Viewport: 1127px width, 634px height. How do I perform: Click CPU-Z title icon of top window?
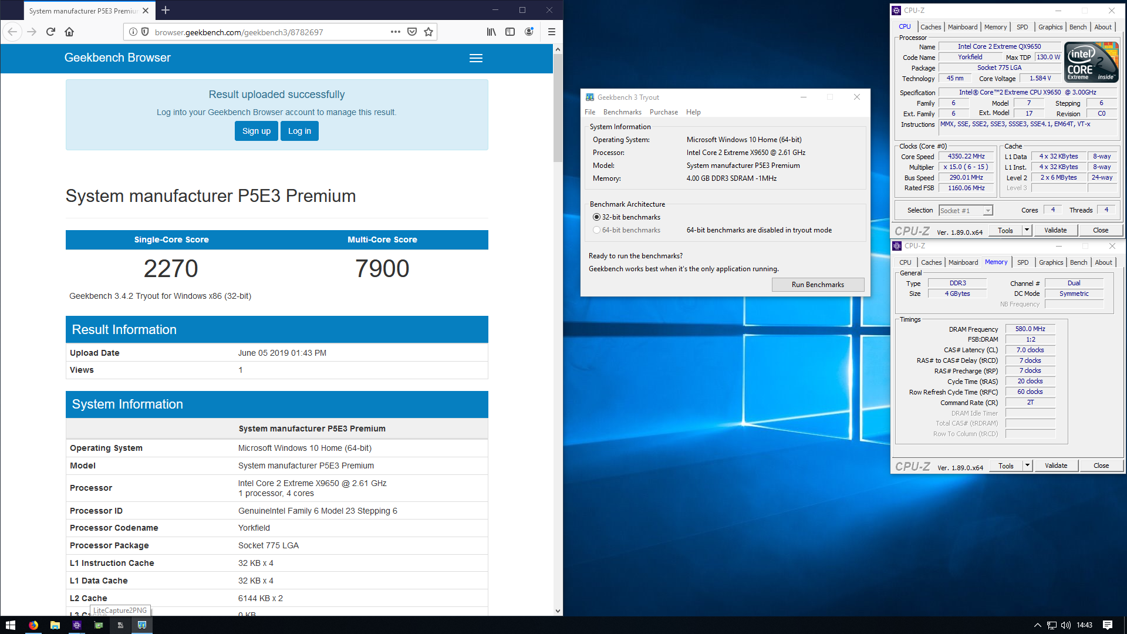click(896, 11)
